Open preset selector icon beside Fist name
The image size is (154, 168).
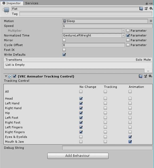point(146,9)
